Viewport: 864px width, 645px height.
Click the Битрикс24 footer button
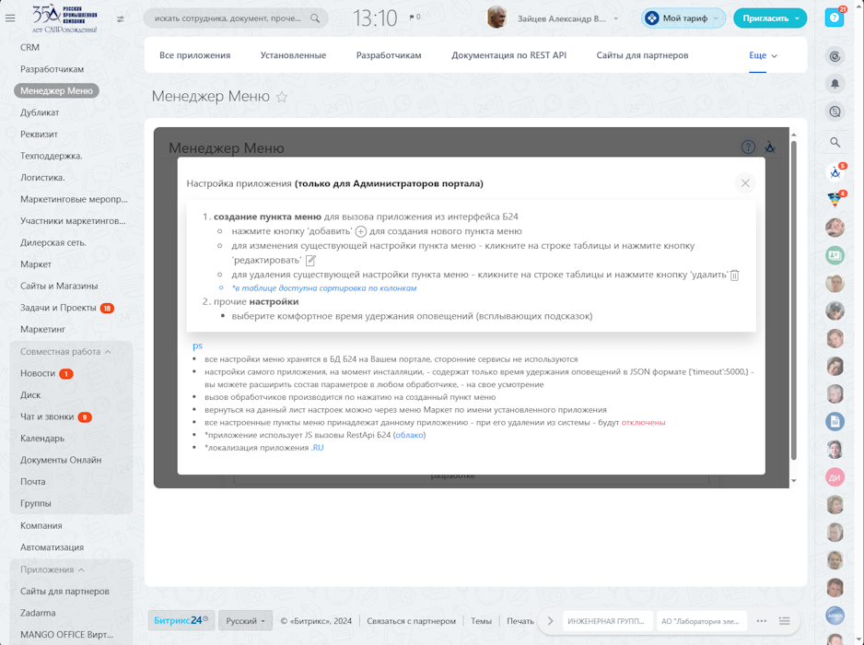(181, 621)
